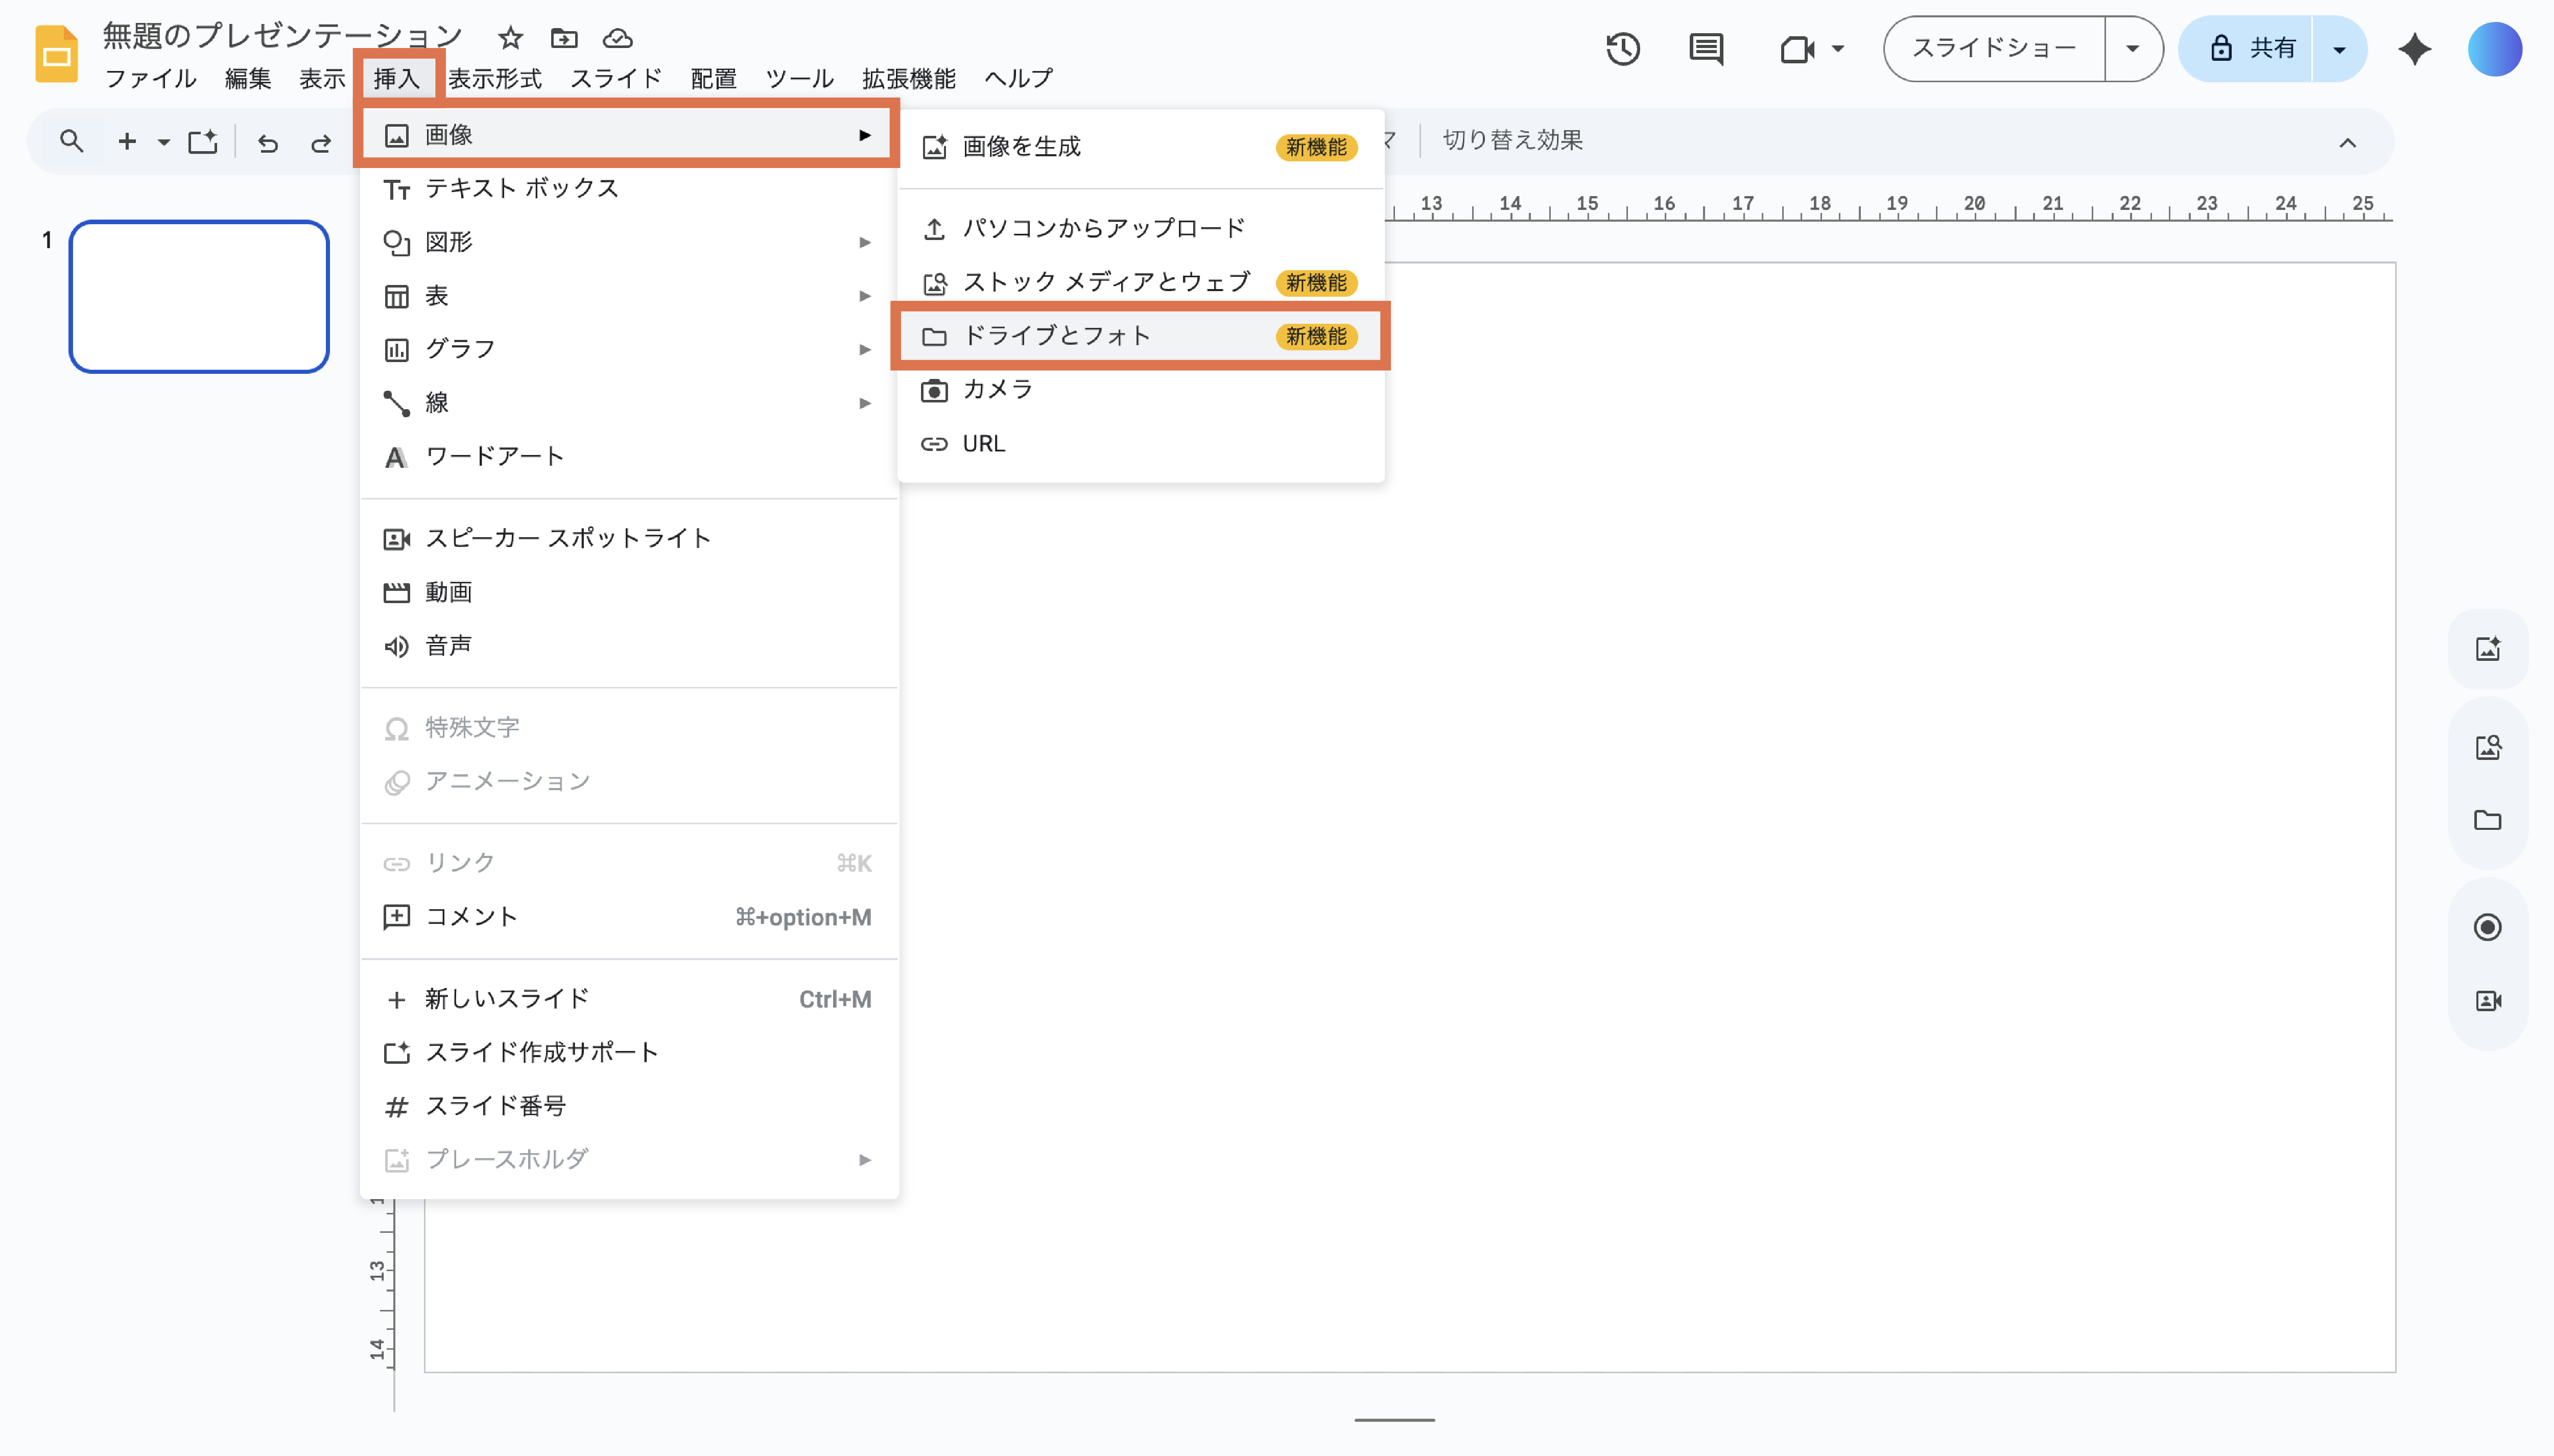Click the redo arrow in toolbar
Image resolution: width=2554 pixels, height=1456 pixels.
point(320,142)
